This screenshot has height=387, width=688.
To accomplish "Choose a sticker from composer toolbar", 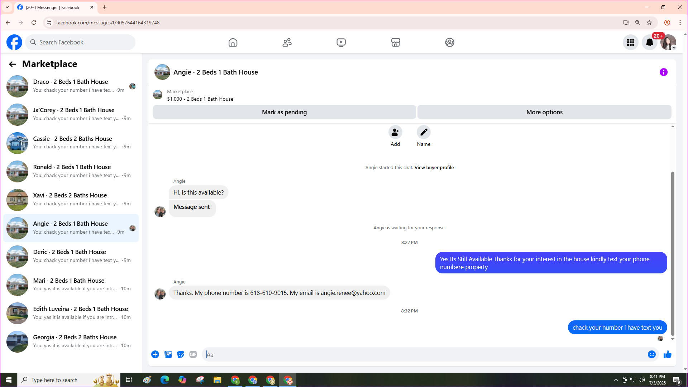I will 181,354.
